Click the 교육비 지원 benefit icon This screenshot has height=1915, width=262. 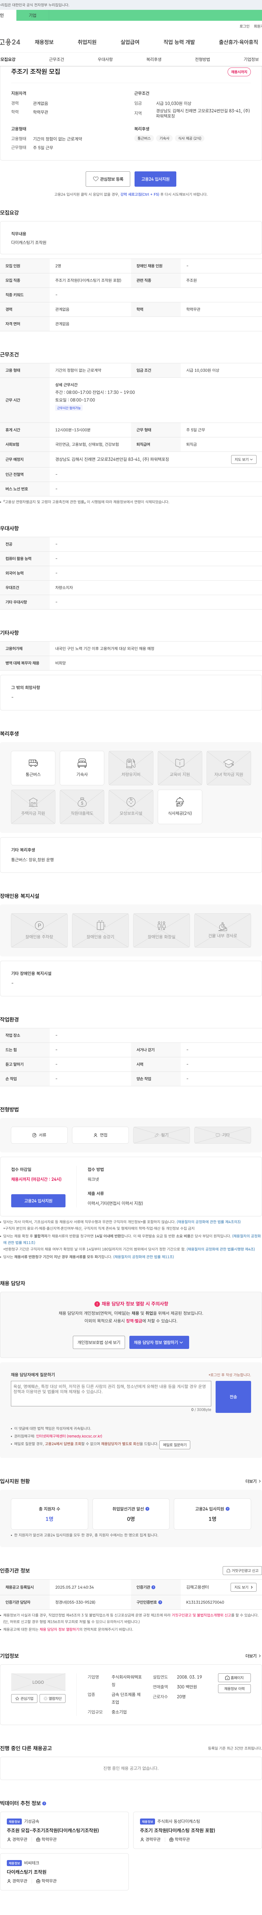[x=180, y=768]
